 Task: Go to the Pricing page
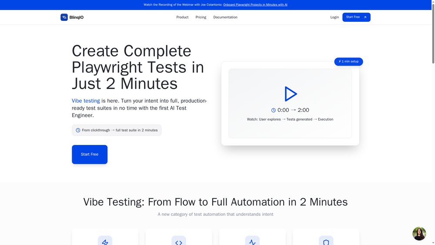[x=201, y=17]
